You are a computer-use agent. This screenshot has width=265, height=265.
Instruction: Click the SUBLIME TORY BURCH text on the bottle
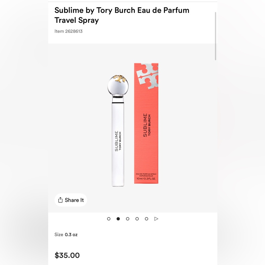118,141
